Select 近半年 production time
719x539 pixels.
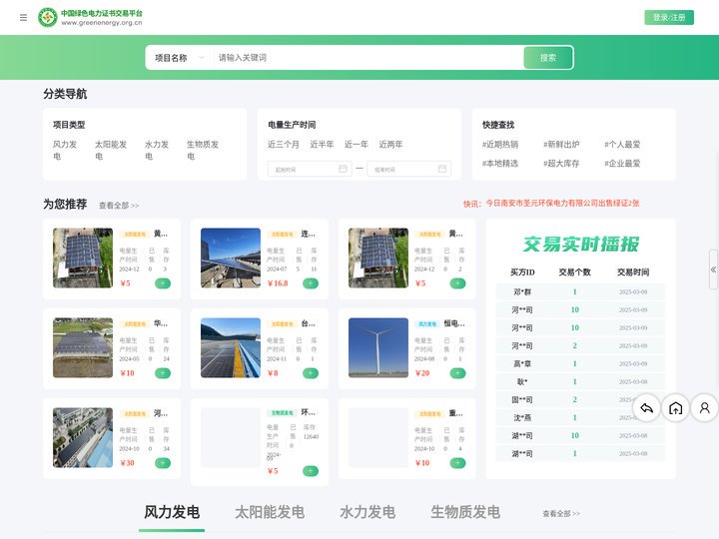322,145
